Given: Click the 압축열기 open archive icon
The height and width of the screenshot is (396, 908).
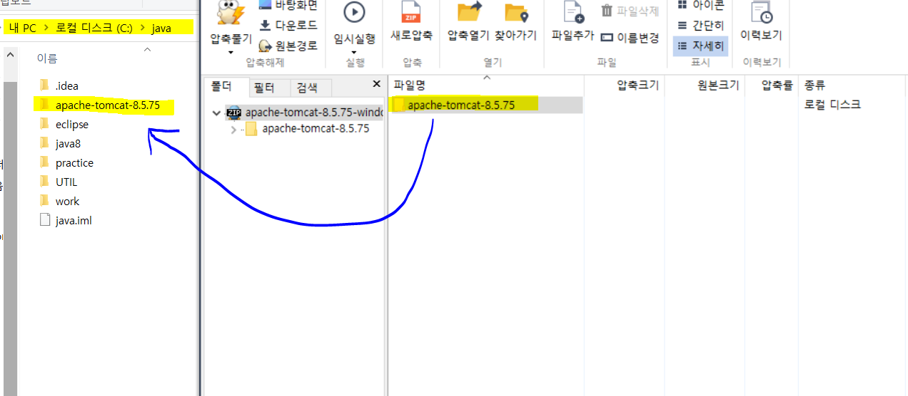Looking at the screenshot, I should coord(470,13).
